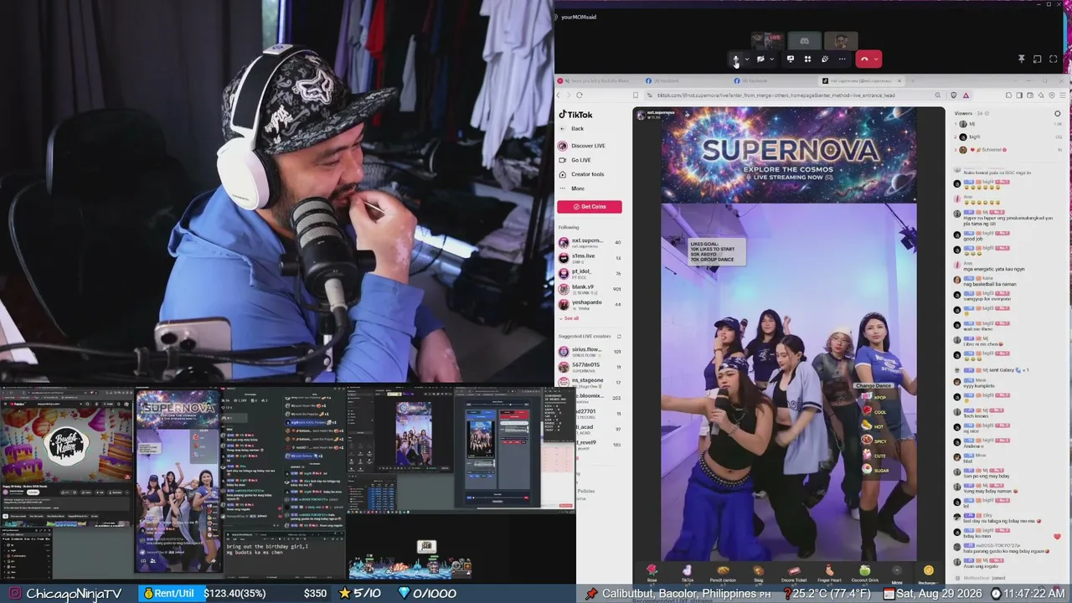Go Back in the TikTok sidebar

click(572, 129)
